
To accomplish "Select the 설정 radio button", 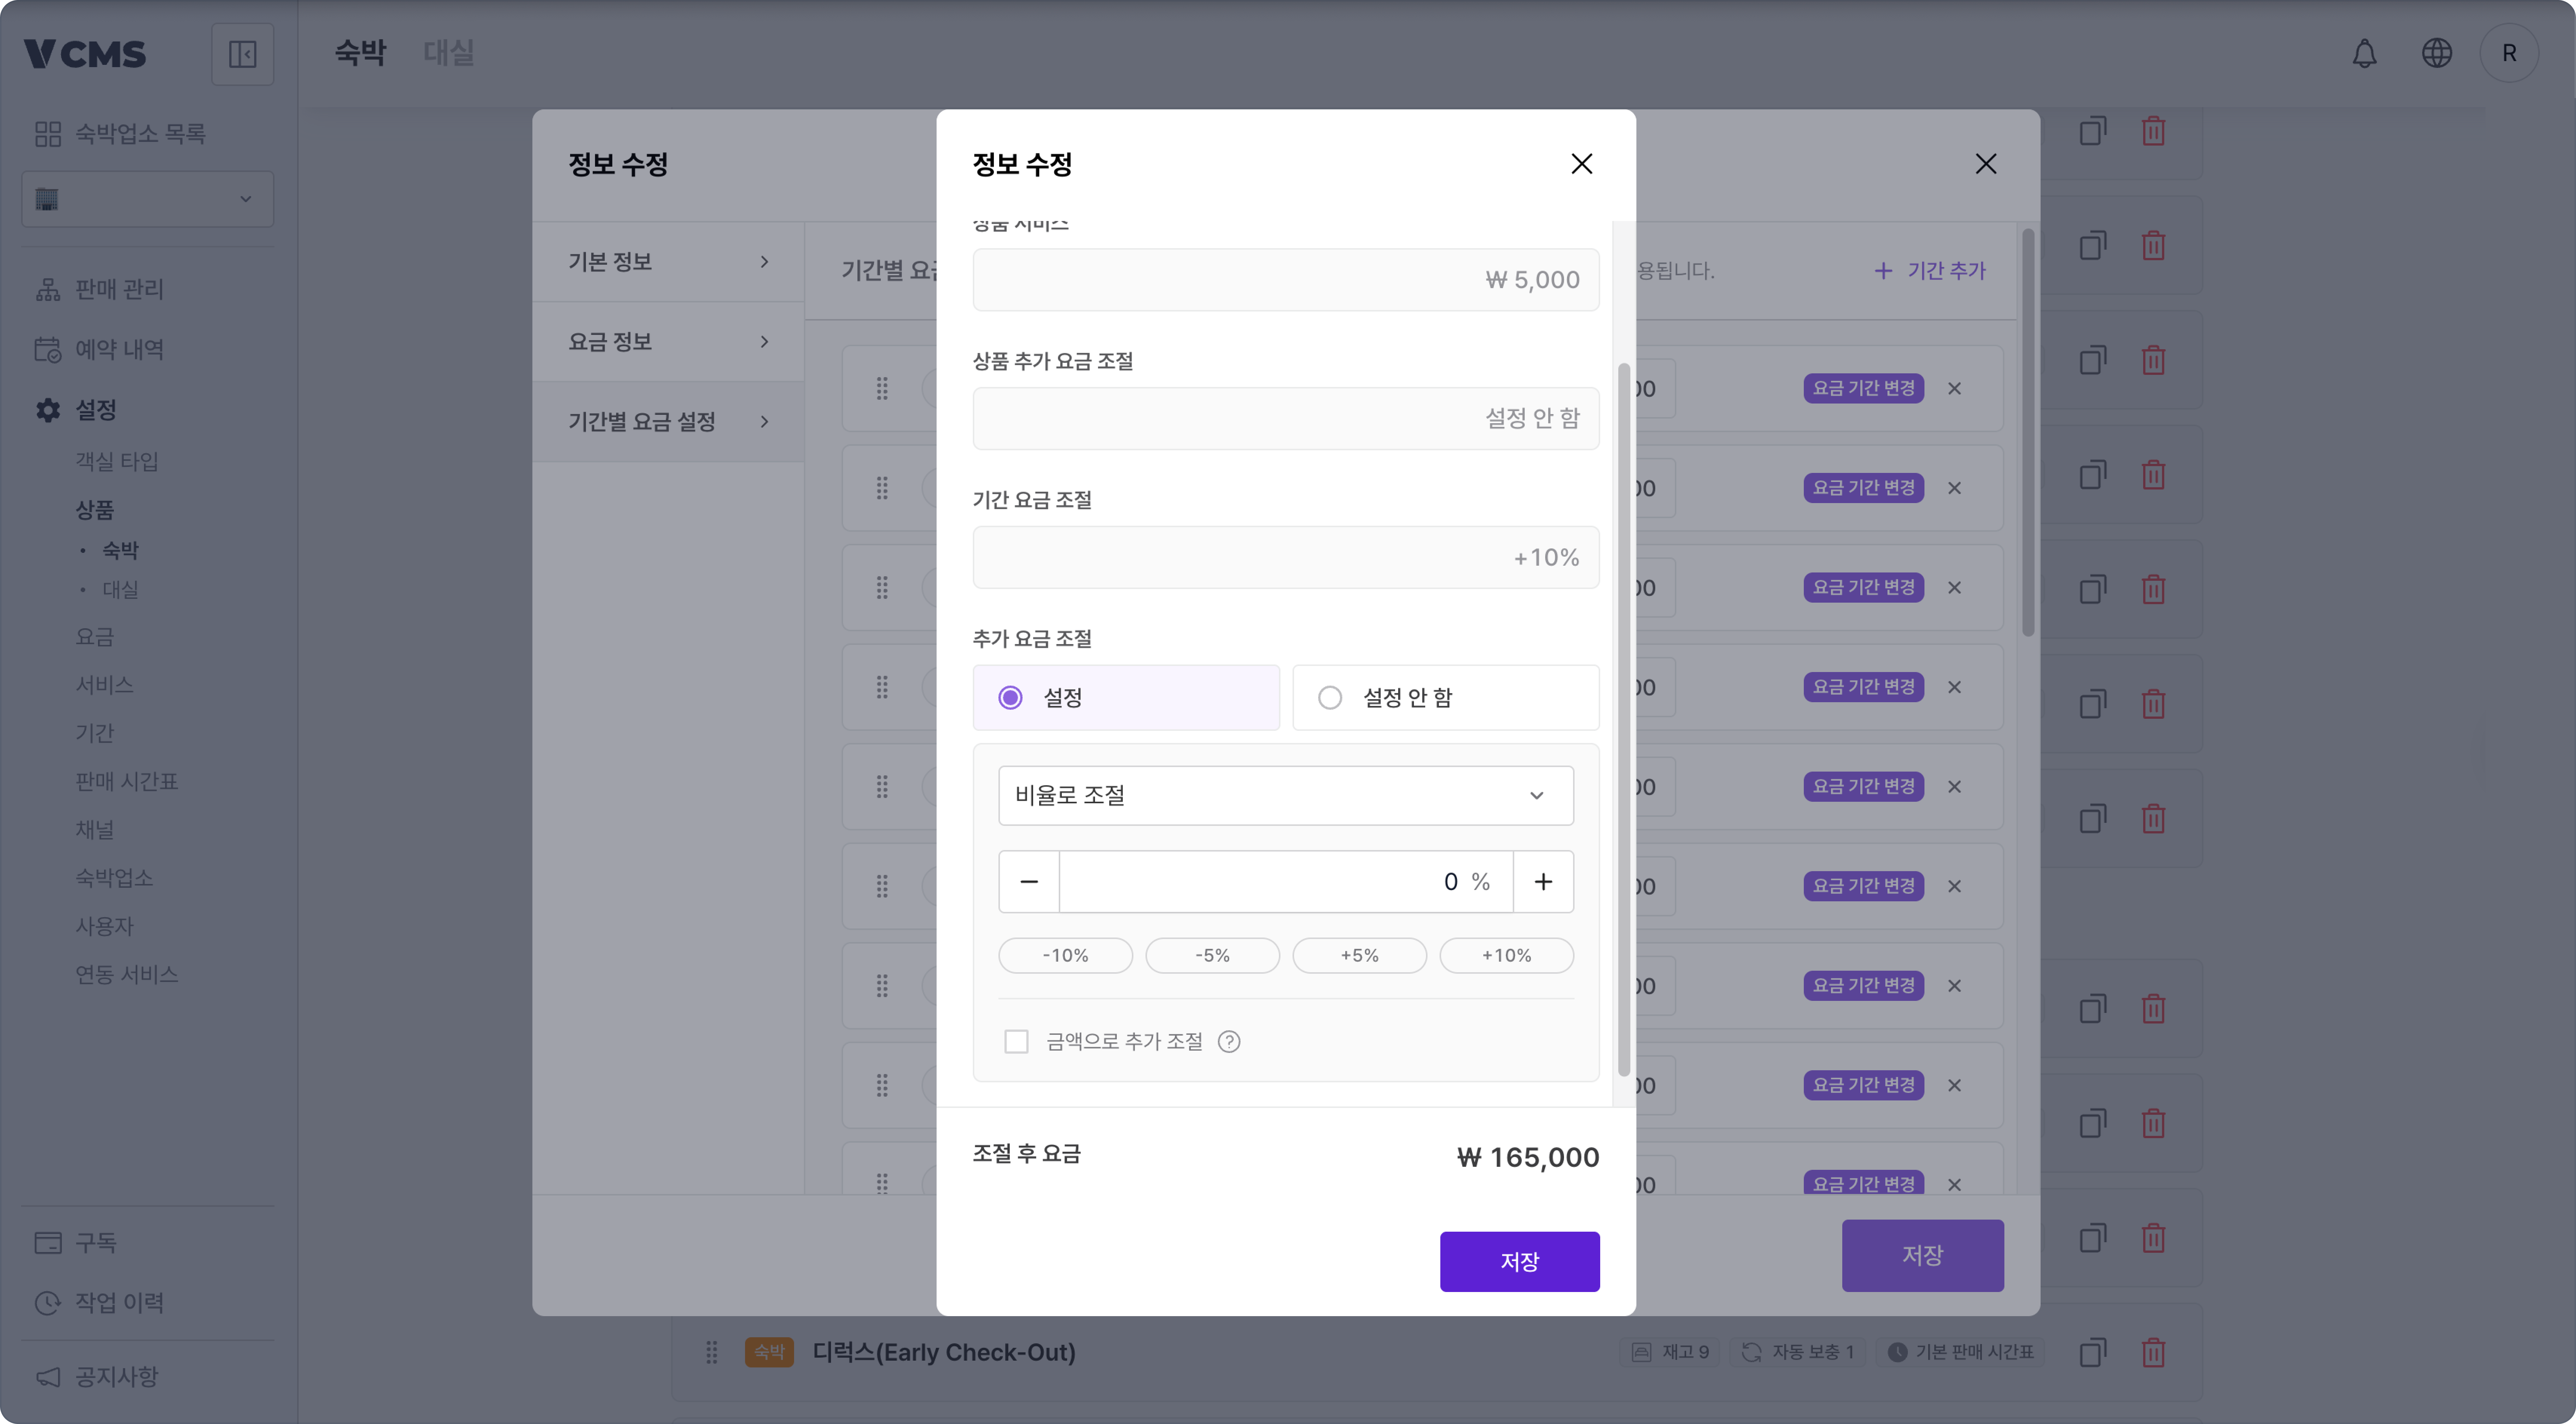I will point(1010,697).
